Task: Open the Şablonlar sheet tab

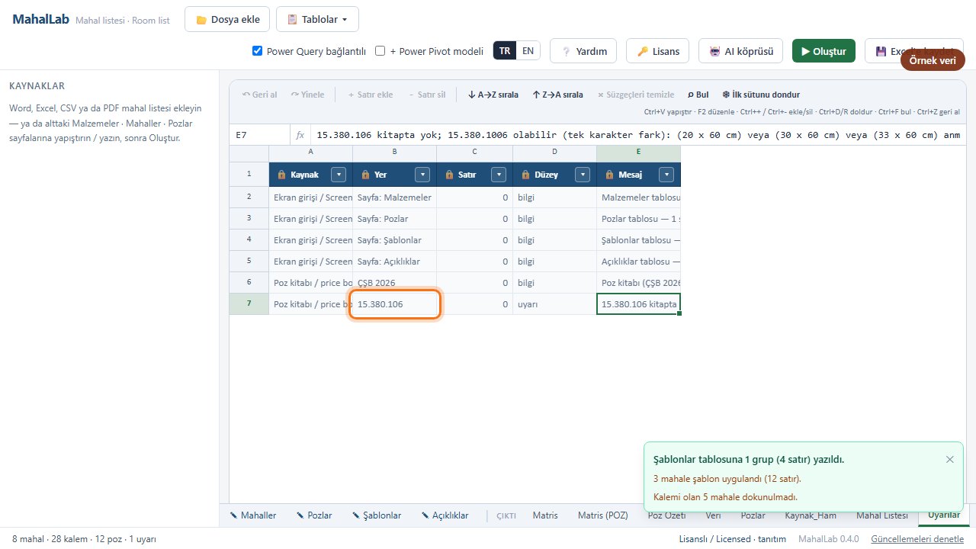Action: [376, 515]
